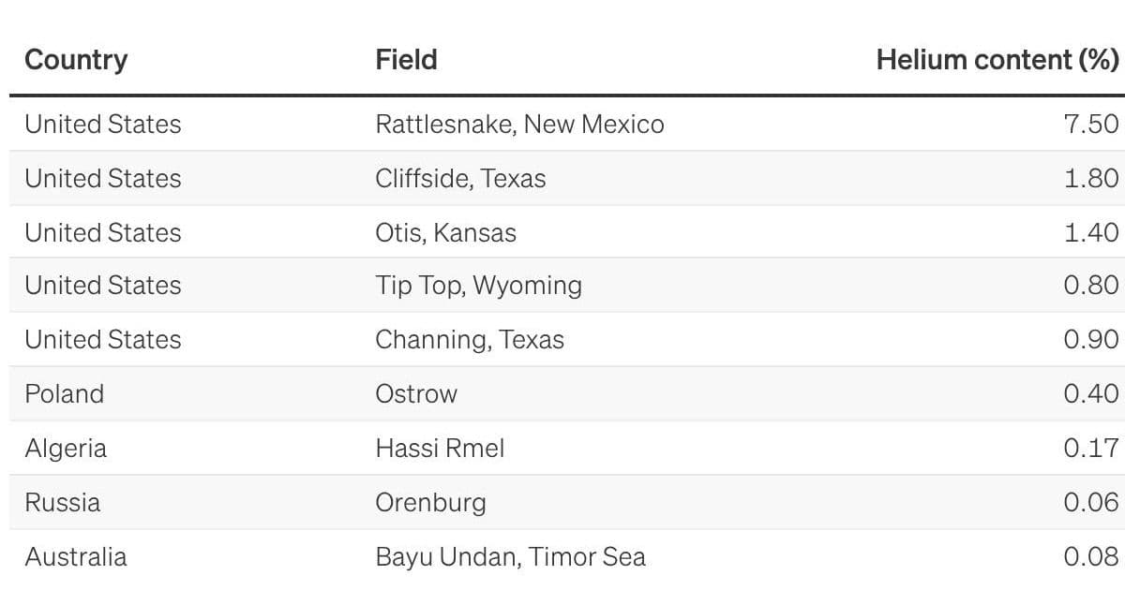Image resolution: width=1125 pixels, height=590 pixels.
Task: Click the Helium content (%) column header
Action: click(997, 60)
